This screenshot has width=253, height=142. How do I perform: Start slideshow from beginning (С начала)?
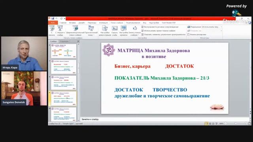[52, 31]
